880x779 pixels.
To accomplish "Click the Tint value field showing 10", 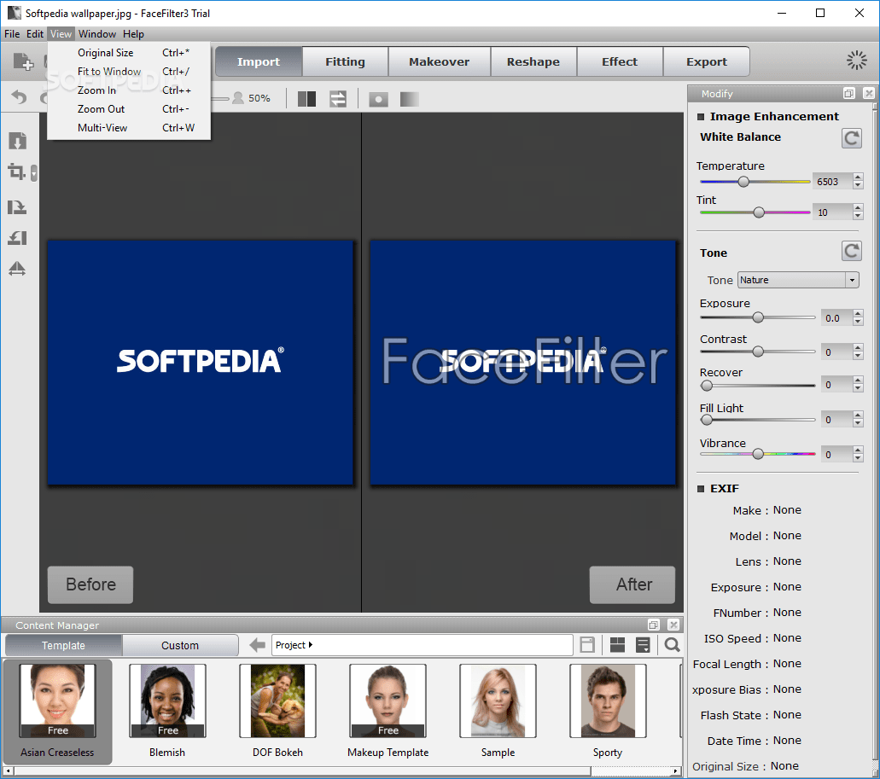I will click(832, 212).
